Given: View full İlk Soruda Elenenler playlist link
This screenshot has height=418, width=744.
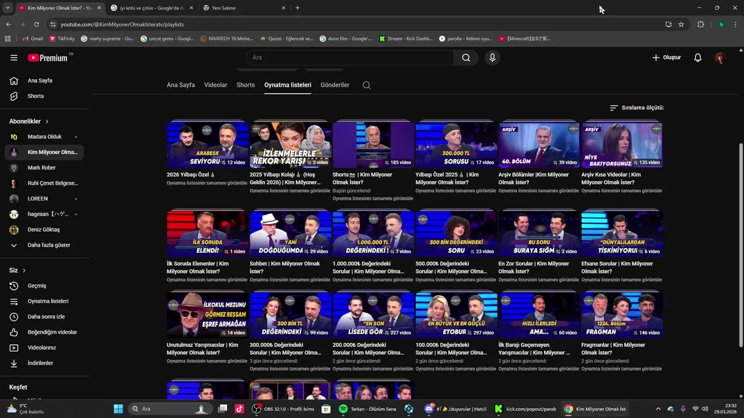Looking at the screenshot, I should (207, 280).
